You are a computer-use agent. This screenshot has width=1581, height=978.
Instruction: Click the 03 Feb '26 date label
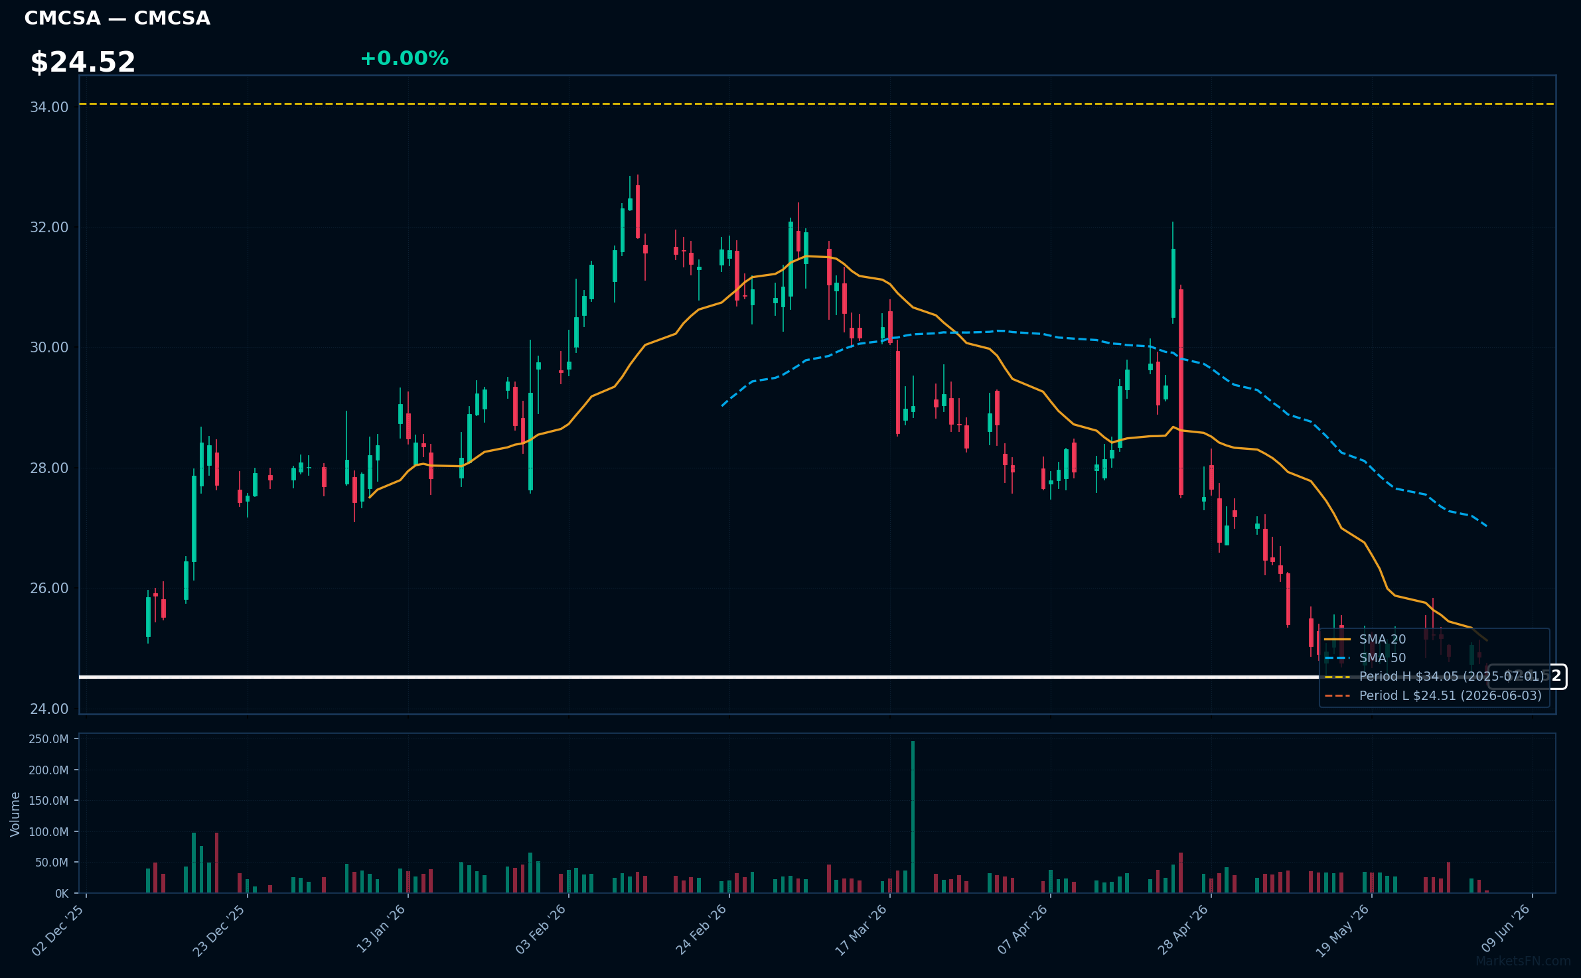coord(541,929)
